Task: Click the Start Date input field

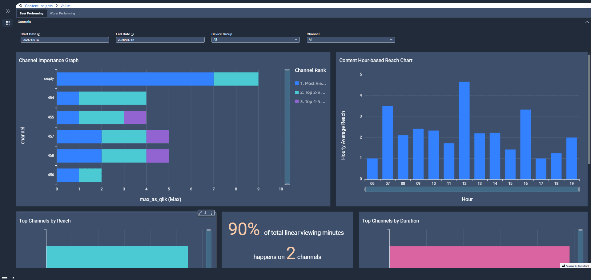Action: click(65, 40)
